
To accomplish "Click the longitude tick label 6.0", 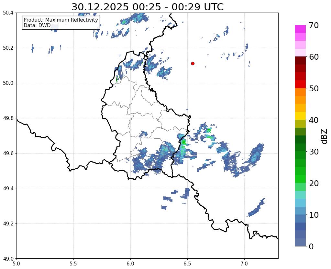I will 130,264.
